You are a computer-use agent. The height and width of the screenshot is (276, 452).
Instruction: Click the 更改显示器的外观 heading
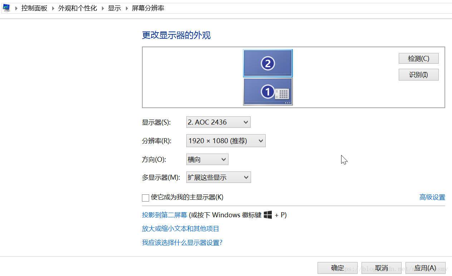[x=176, y=35]
